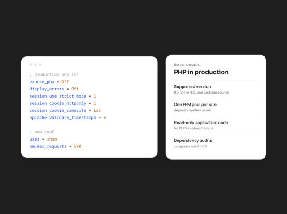Viewport: 287px width, 214px height.
Task: Click the 'expose_php' setting name
Action: click(42, 82)
